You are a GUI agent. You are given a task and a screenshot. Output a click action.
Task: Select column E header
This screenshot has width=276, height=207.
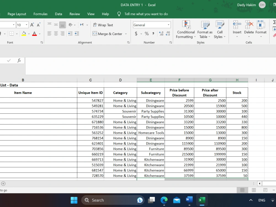click(x=151, y=80)
